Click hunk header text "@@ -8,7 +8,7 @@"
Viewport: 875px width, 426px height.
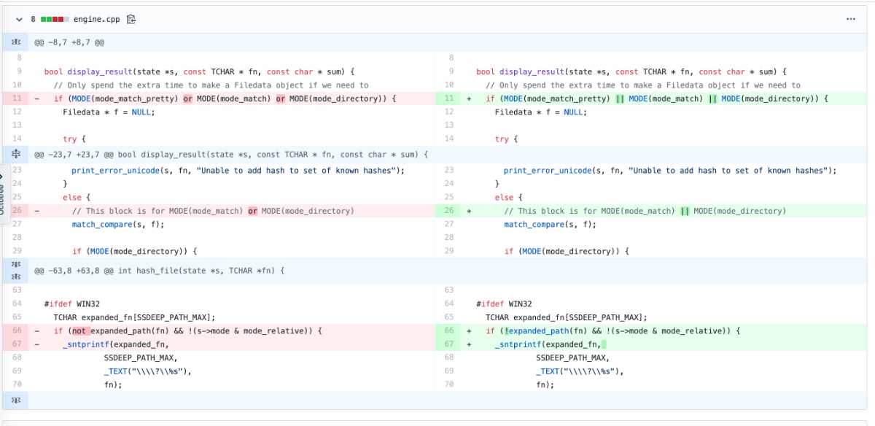tap(69, 42)
